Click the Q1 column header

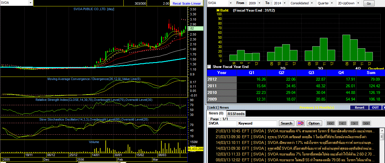point(251,73)
